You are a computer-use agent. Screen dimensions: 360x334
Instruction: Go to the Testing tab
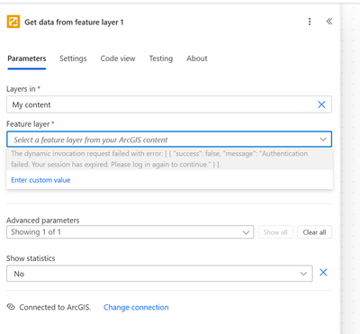pyautogui.click(x=161, y=59)
